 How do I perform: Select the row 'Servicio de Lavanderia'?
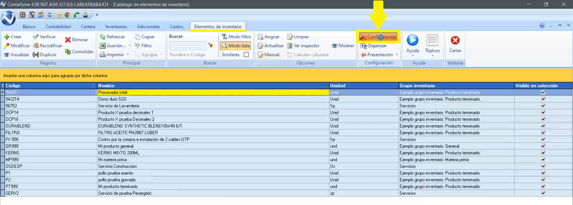click(x=286, y=106)
